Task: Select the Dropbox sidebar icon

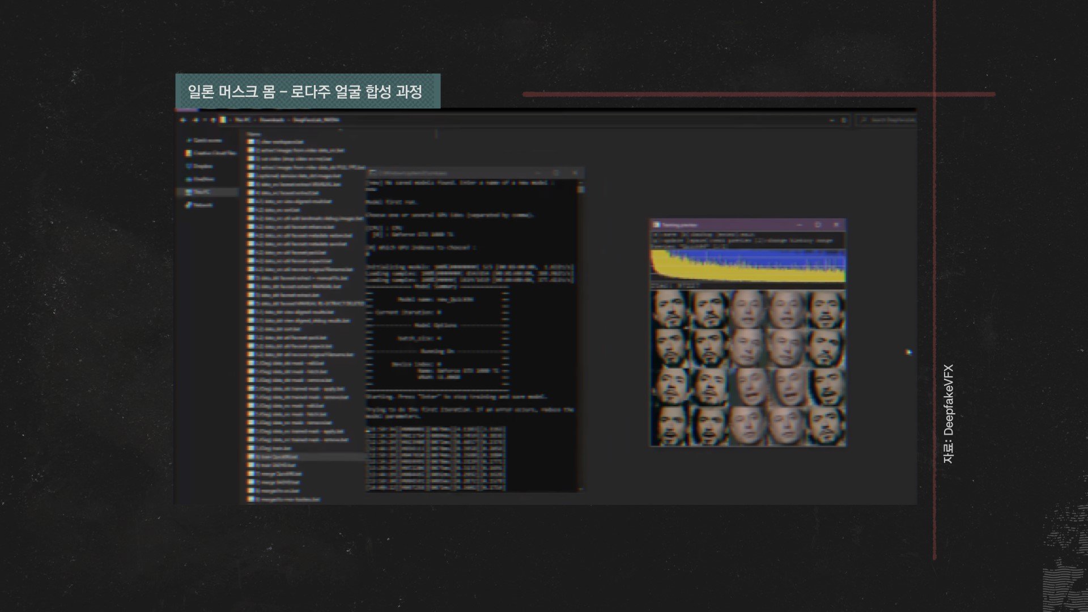Action: click(189, 166)
